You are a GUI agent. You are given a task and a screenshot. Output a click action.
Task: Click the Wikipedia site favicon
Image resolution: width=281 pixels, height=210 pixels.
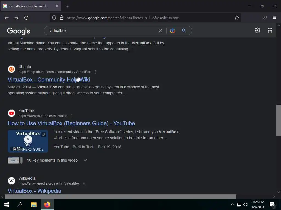click(12, 181)
